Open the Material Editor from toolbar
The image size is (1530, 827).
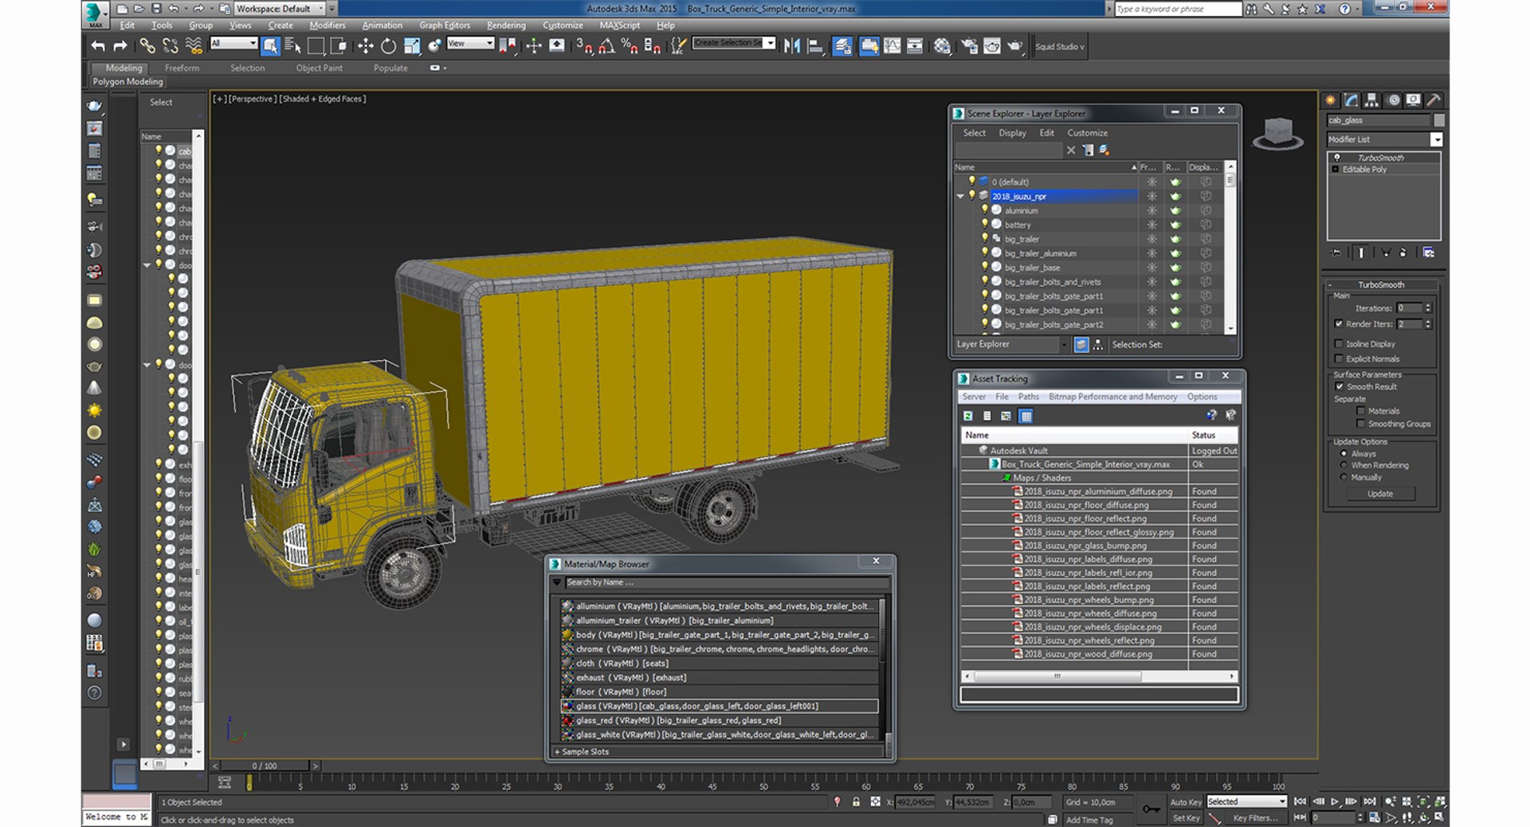tap(942, 46)
